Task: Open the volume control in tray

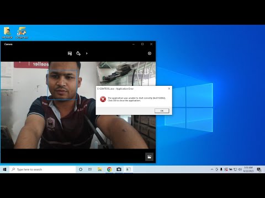Action: coord(240,169)
